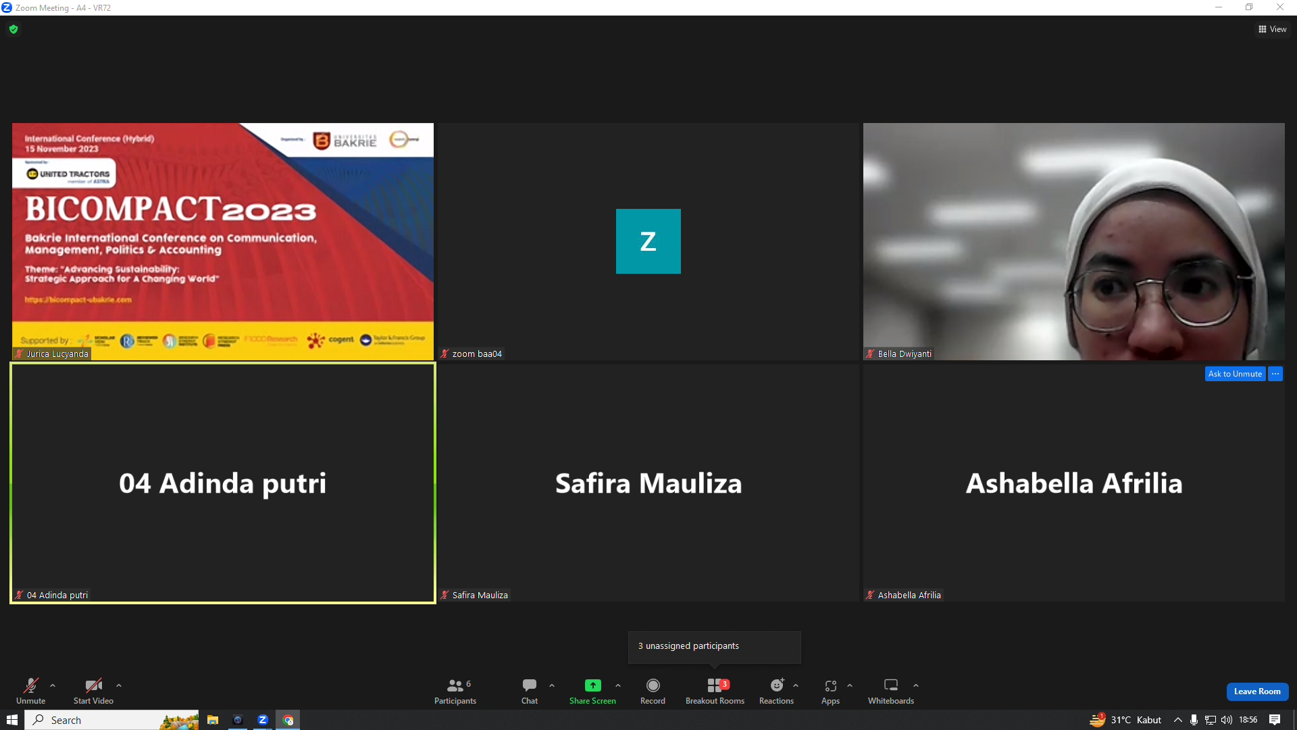Click the taskbar clock showing 18:56

point(1248,720)
